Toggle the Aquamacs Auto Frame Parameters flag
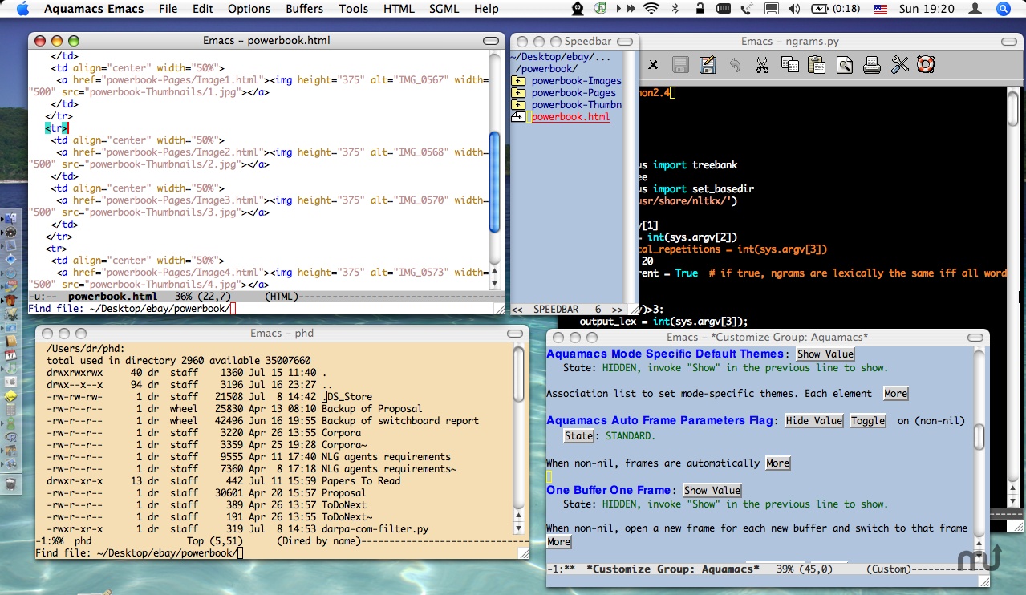1026x595 pixels. [x=868, y=421]
